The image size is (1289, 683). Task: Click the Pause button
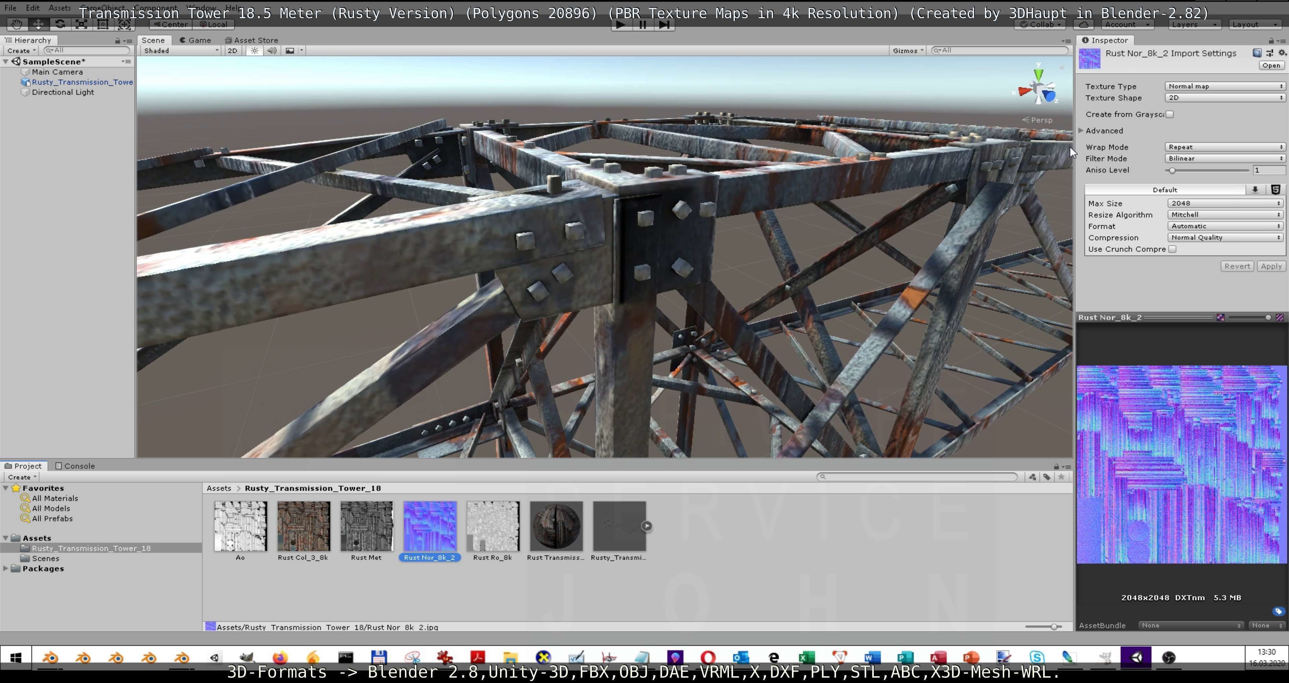643,24
